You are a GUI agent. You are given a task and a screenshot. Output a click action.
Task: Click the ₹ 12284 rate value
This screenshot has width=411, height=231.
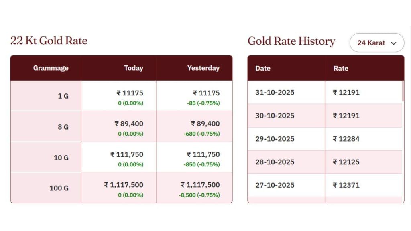(x=346, y=139)
